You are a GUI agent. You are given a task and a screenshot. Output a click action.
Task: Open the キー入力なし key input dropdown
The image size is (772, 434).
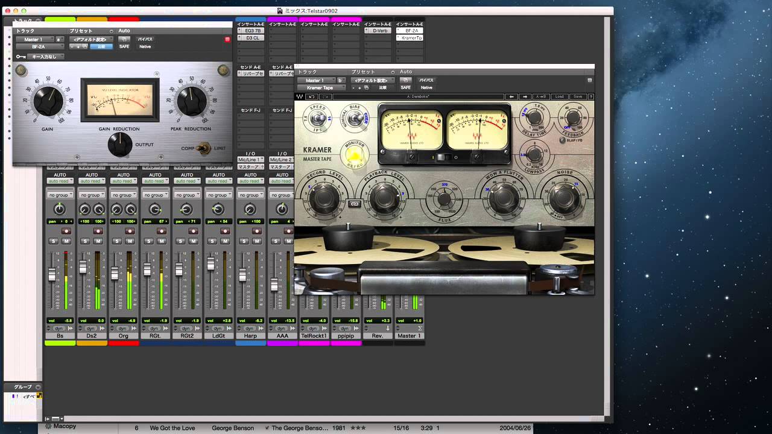46,57
